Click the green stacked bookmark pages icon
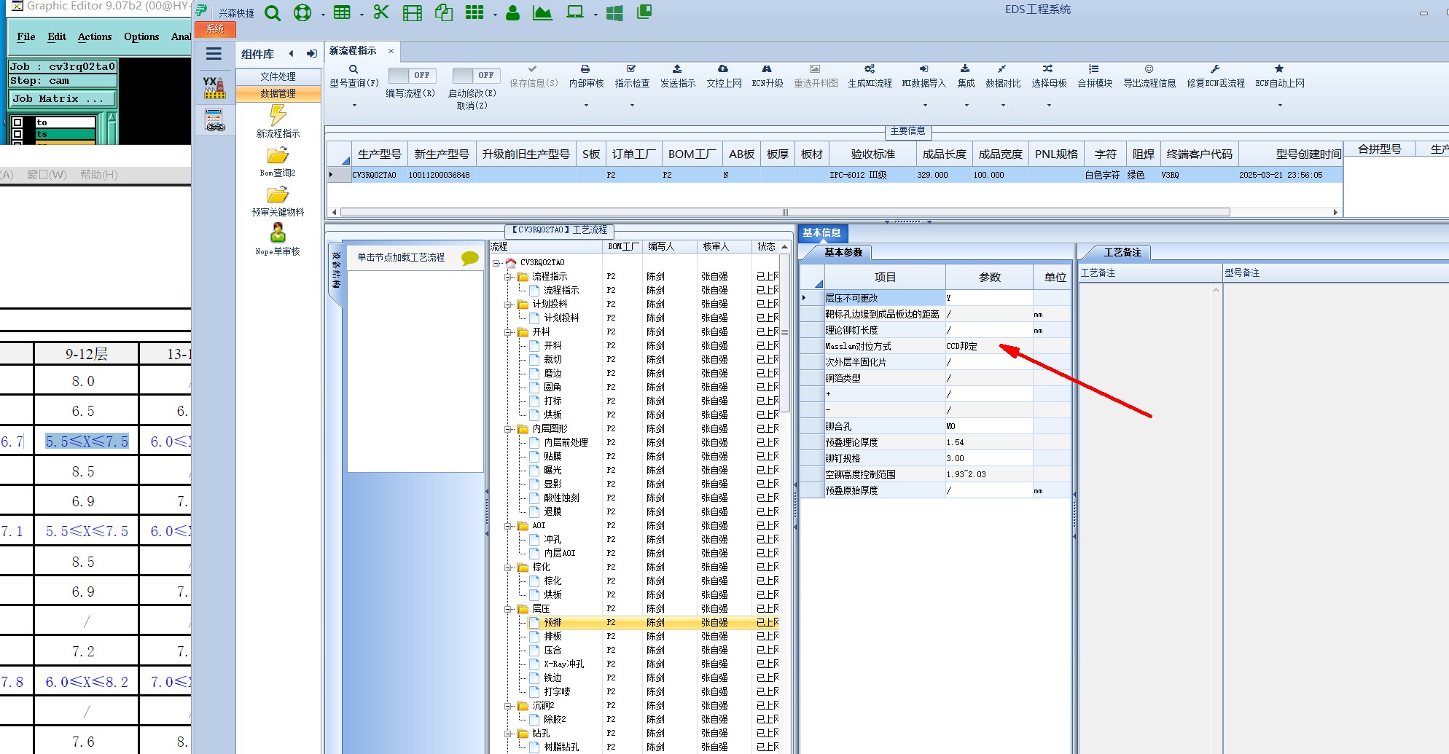Viewport: 1449px width, 754px height. click(644, 12)
